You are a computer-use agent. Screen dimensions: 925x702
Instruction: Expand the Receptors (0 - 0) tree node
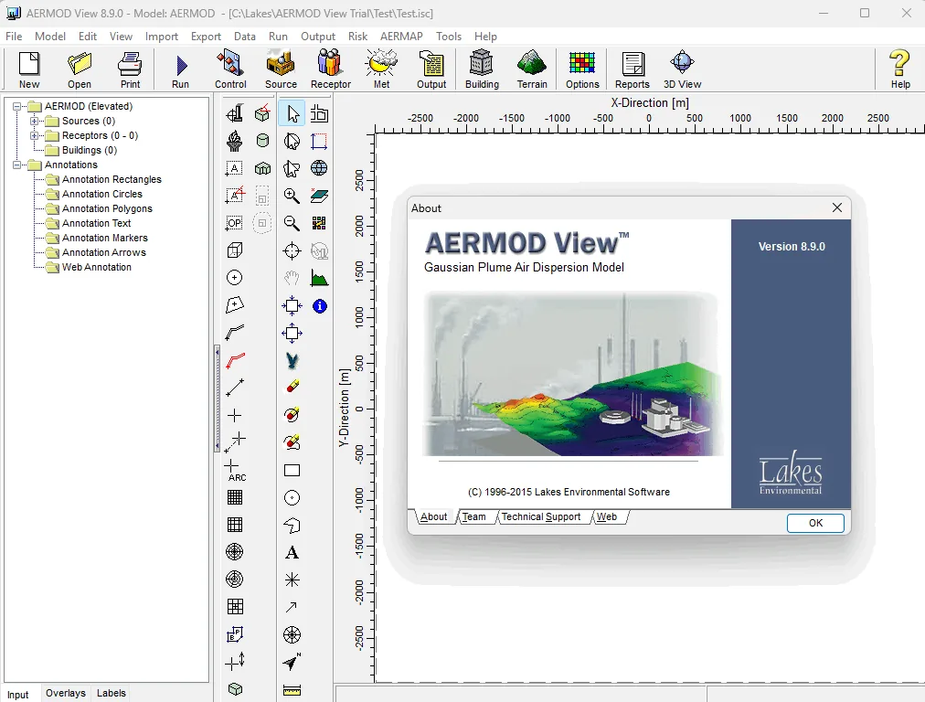pos(34,135)
